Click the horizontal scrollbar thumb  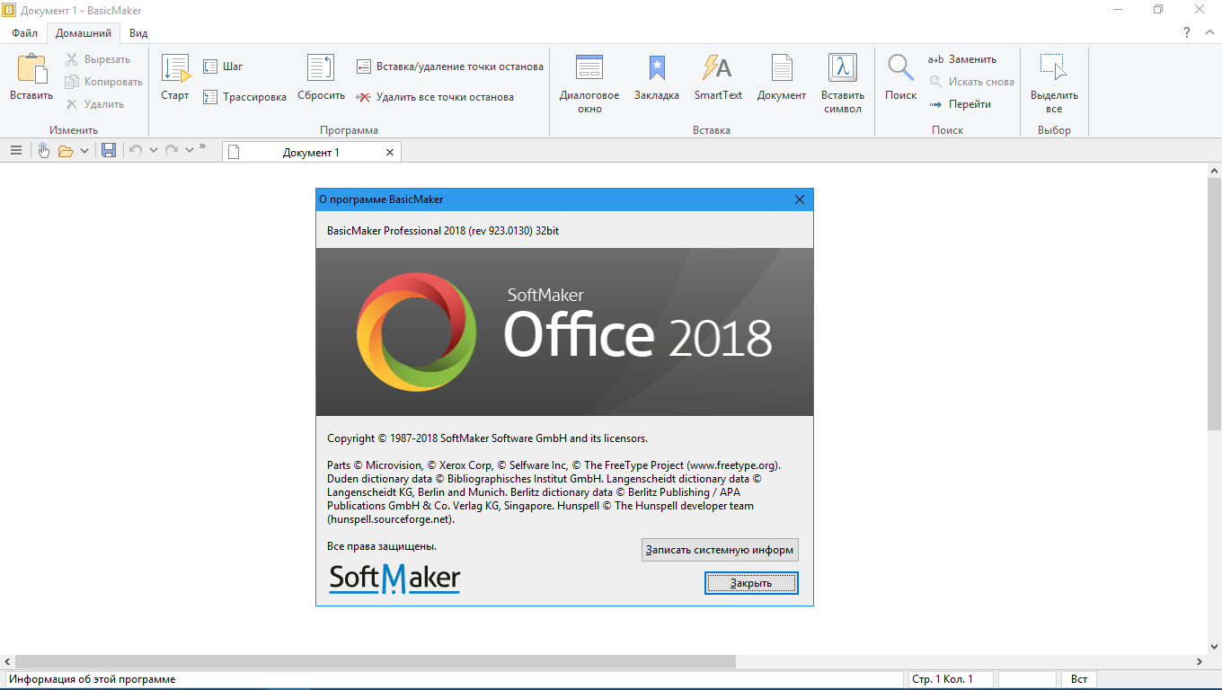coord(375,661)
